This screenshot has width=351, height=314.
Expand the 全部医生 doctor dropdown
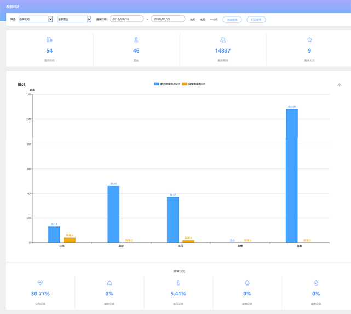click(x=74, y=19)
